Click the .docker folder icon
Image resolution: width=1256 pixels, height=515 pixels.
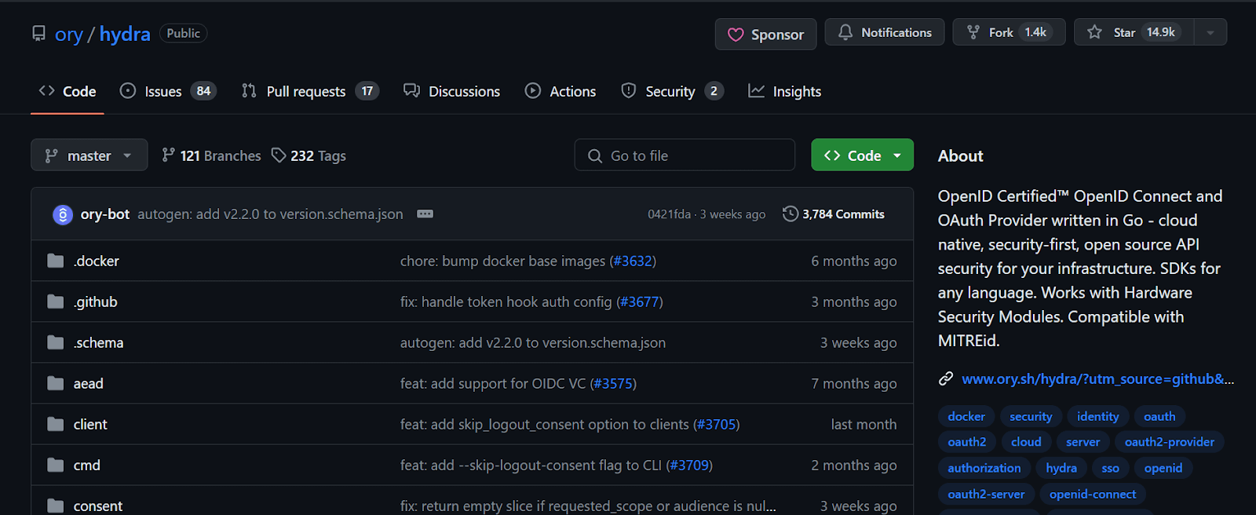click(55, 261)
